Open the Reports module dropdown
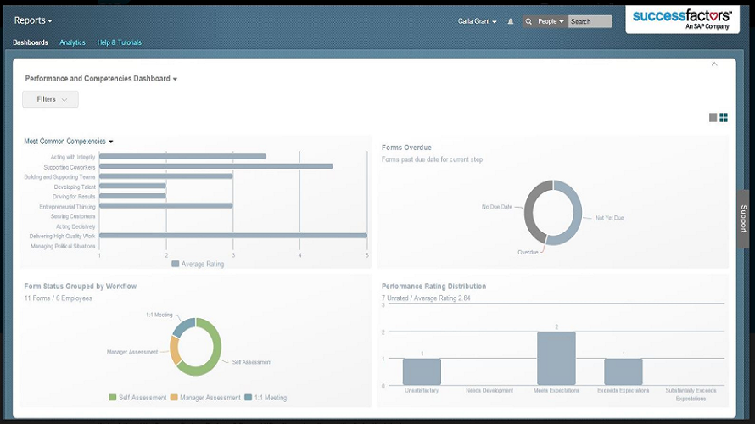This screenshot has width=755, height=424. [x=33, y=20]
